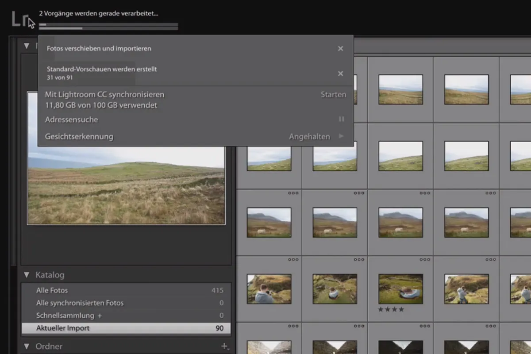Select the four-star rated thumbnail
This screenshot has height=354, width=531.
(400, 289)
